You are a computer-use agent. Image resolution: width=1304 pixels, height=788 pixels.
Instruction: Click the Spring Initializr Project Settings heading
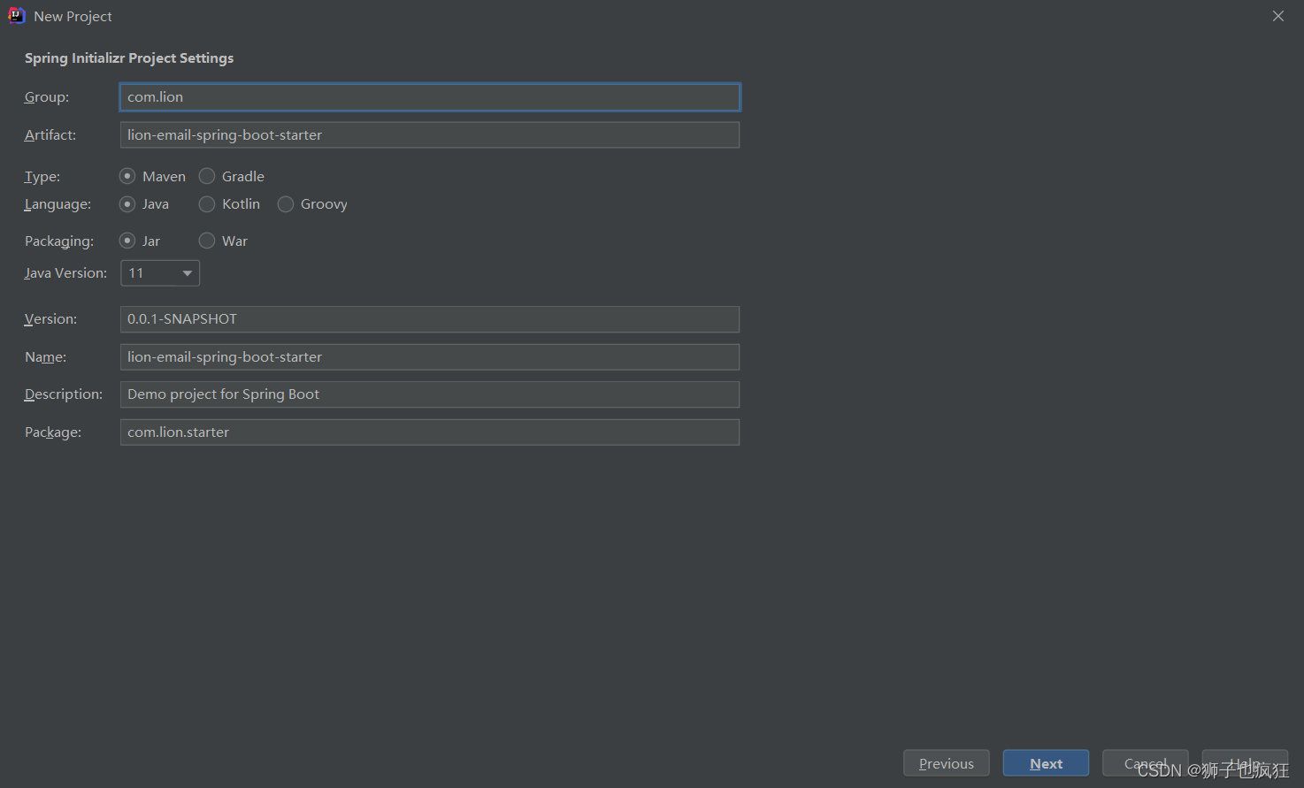pyautogui.click(x=129, y=58)
